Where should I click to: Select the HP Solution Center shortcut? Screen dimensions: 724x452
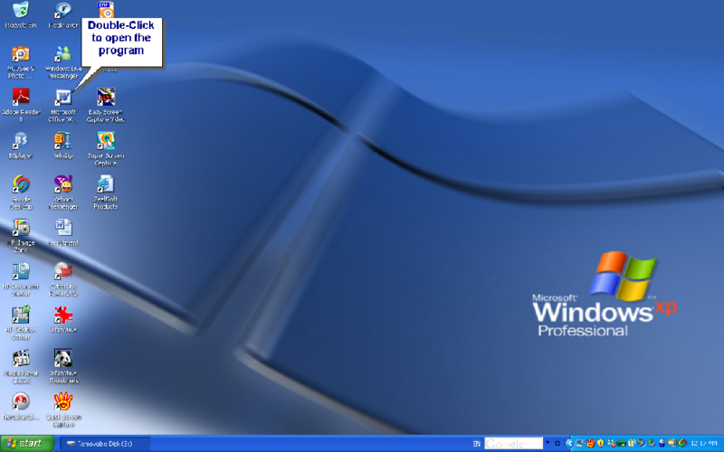21,323
